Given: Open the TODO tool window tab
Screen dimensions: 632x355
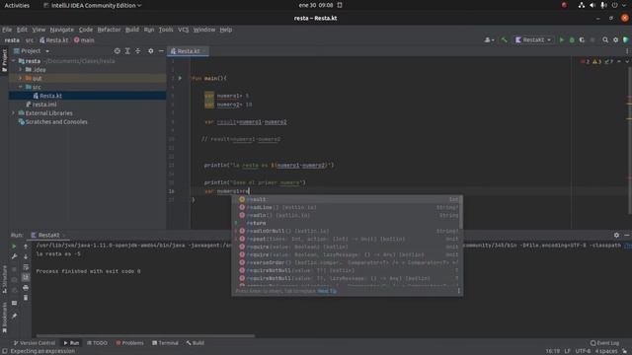Looking at the screenshot, I should click(97, 343).
